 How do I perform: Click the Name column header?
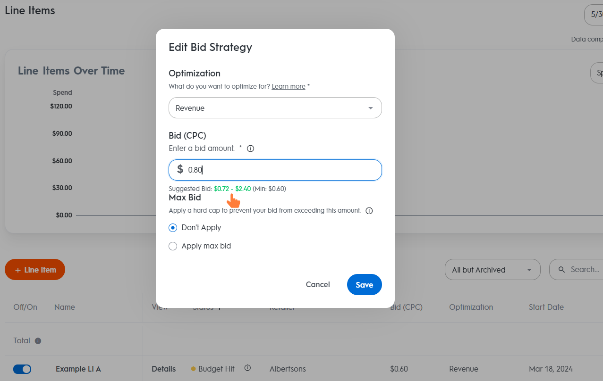click(65, 307)
